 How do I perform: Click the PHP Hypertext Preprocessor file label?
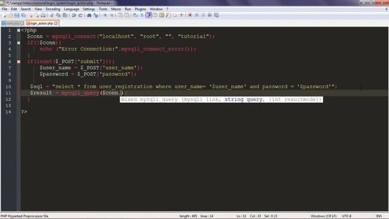tap(24, 217)
